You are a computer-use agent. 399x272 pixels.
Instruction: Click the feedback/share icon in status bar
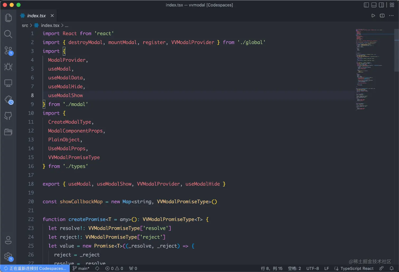pyautogui.click(x=381, y=268)
